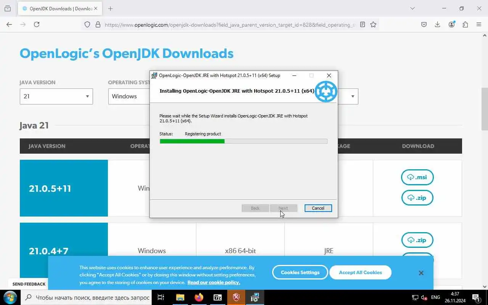Open the volume control in the tray
The image size is (488, 305).
(x=424, y=297)
